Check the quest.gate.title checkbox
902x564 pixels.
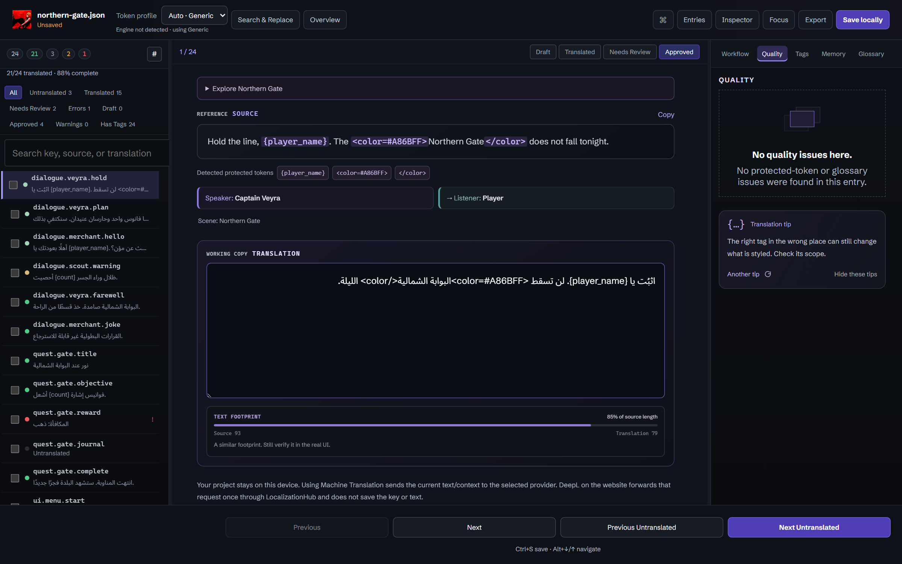coord(15,361)
